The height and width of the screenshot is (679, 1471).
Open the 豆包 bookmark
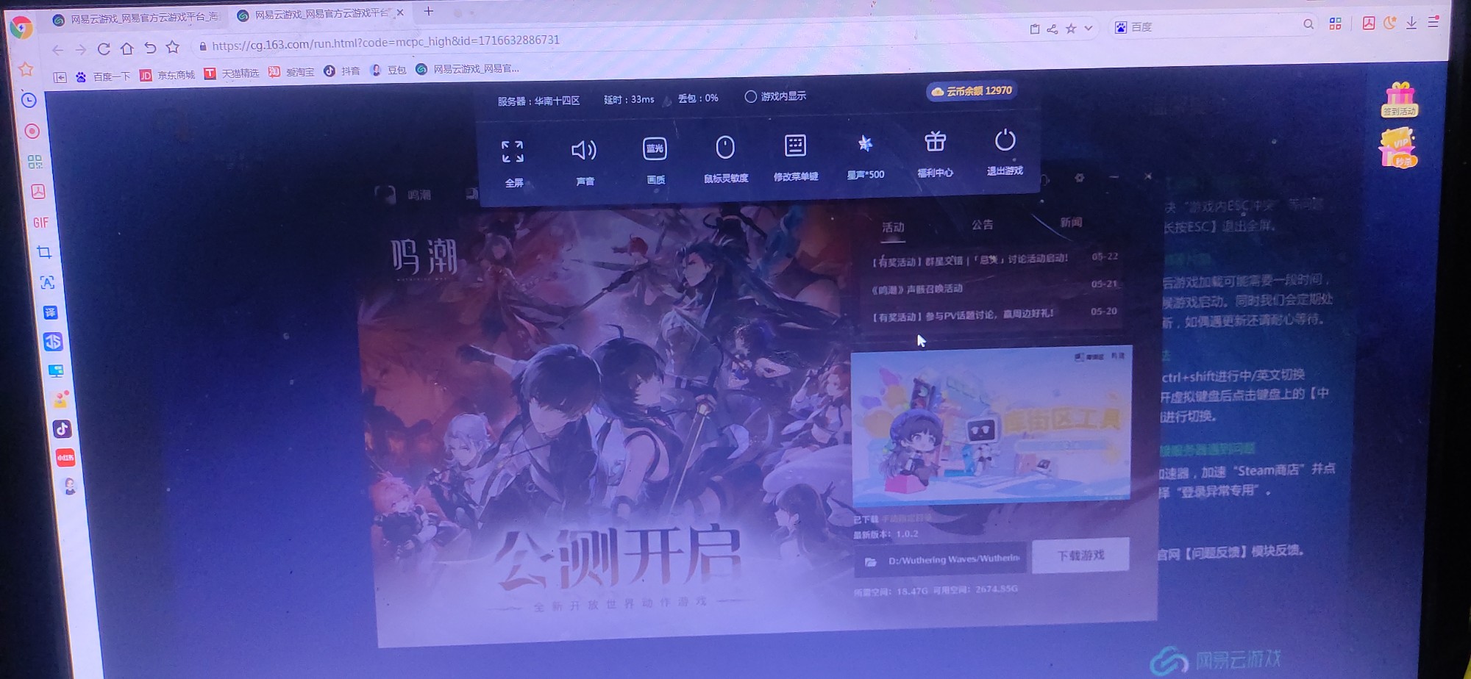point(388,71)
